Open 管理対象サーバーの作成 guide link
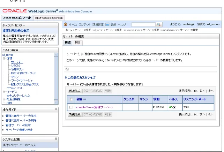Viewport: 224px width, 152px height. (21, 116)
